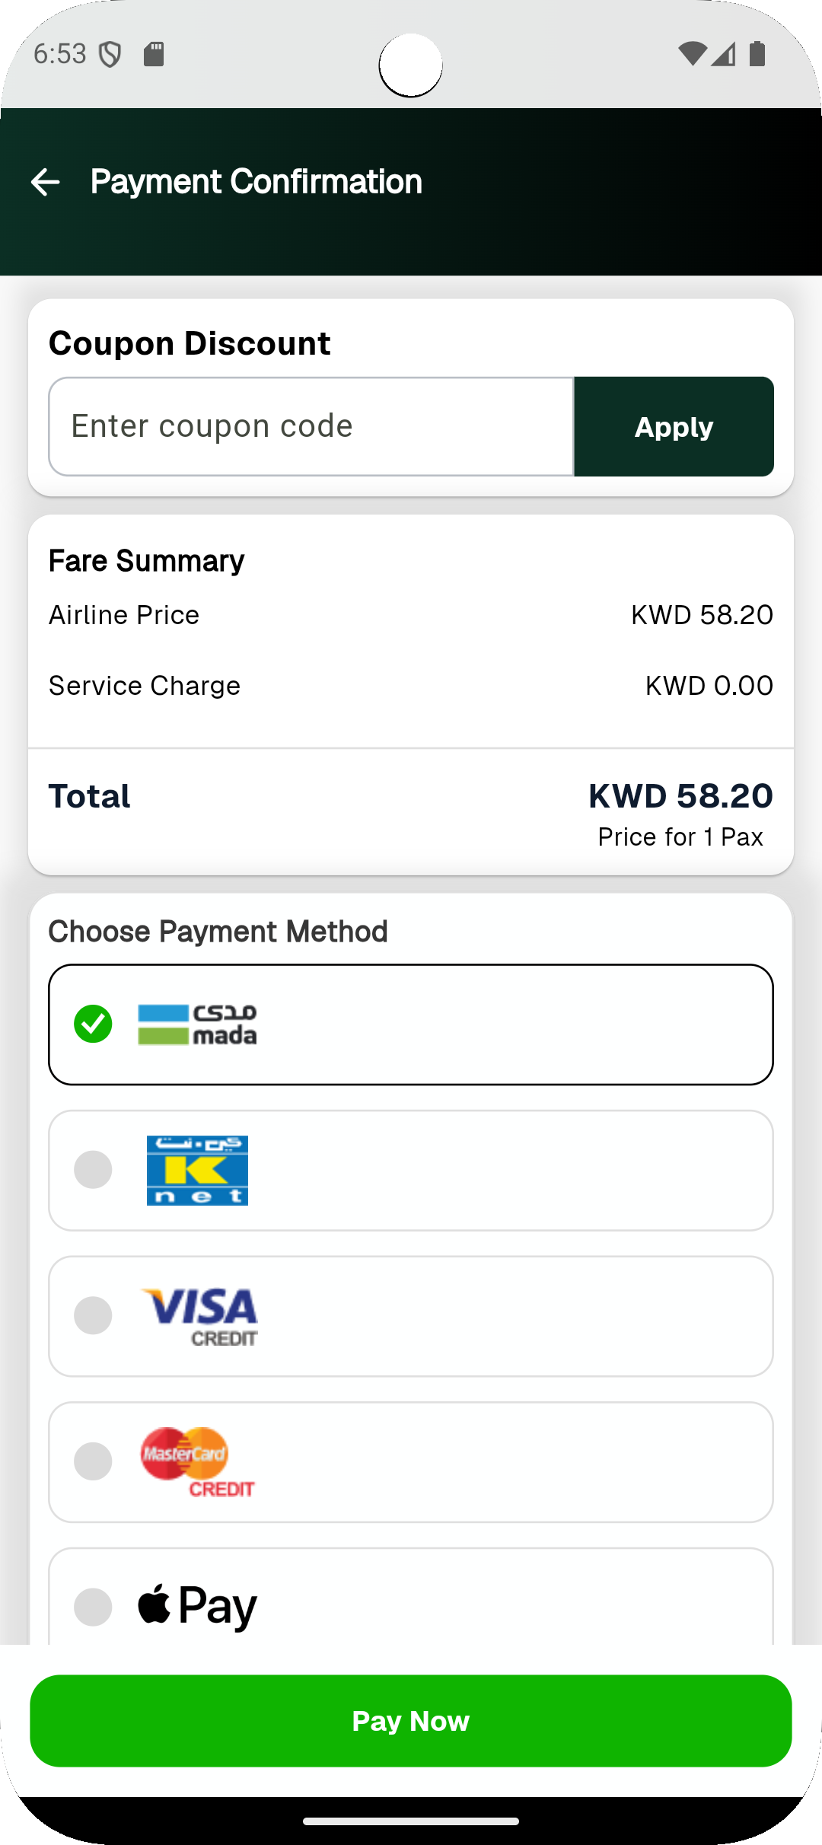Image resolution: width=822 pixels, height=1845 pixels.
Task: Tap the Wi-Fi signal status icon
Action: pos(692,54)
